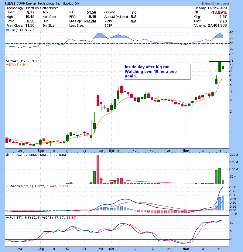This screenshot has height=252, width=243.
Task: Select the Low value 8.50
Action: pos(31,21)
